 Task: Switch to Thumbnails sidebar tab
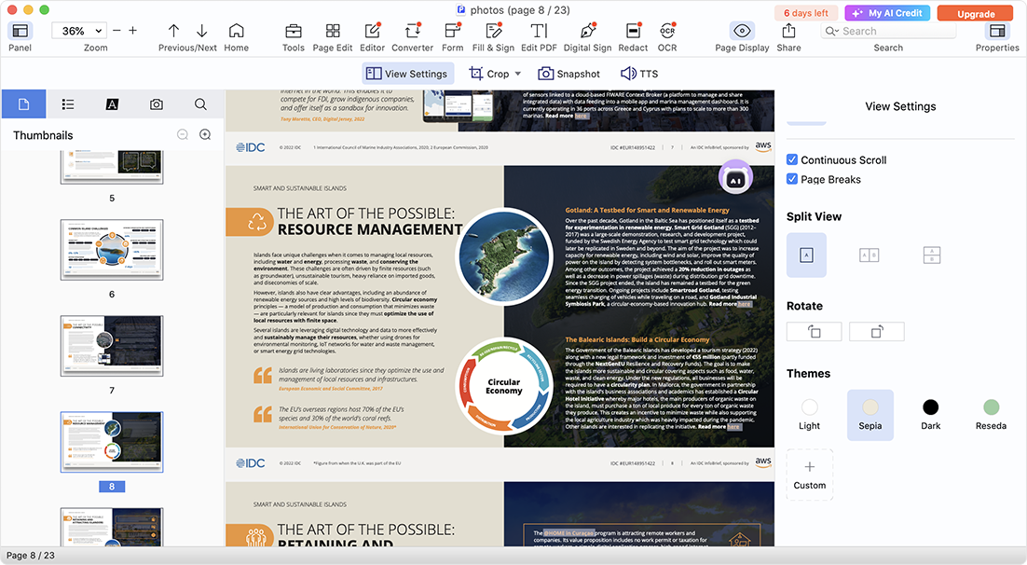click(23, 104)
